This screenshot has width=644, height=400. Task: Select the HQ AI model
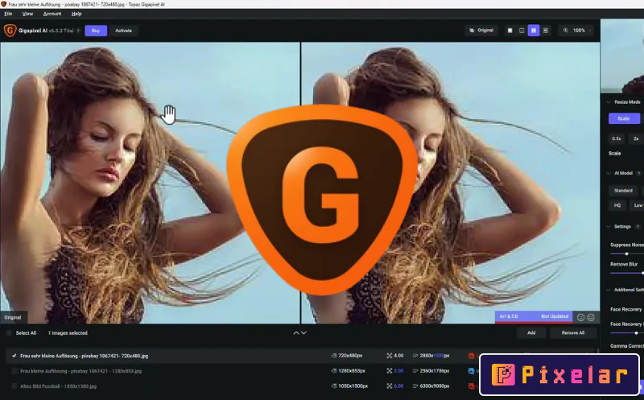[x=617, y=205]
